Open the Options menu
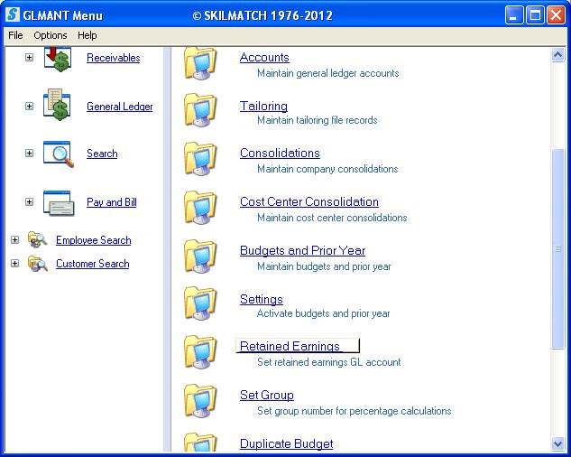This screenshot has height=457, width=571. point(51,35)
